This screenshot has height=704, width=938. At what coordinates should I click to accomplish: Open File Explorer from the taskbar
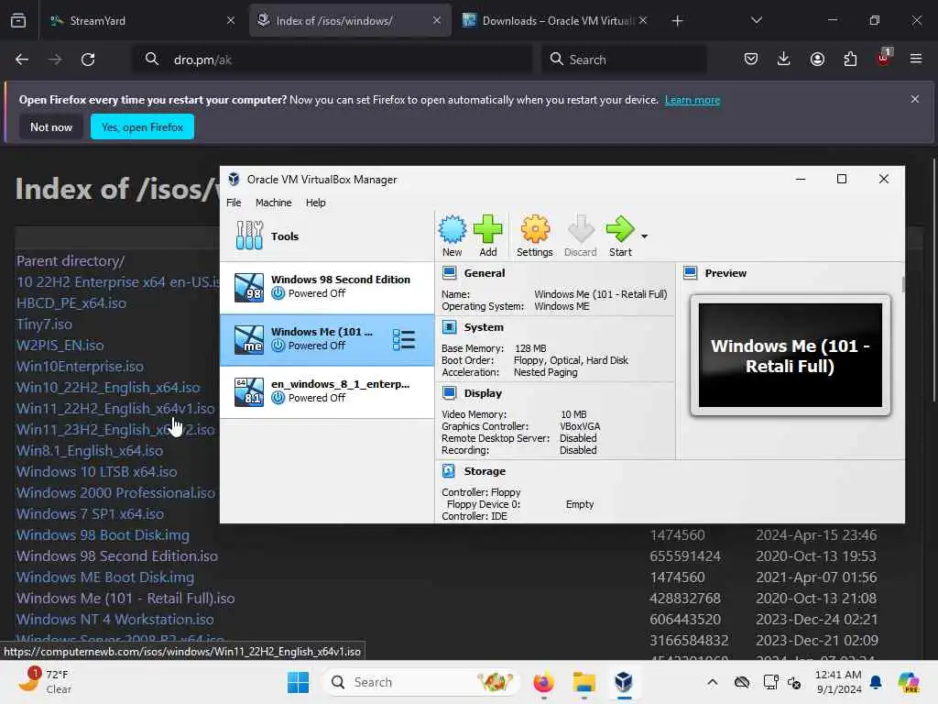(584, 682)
